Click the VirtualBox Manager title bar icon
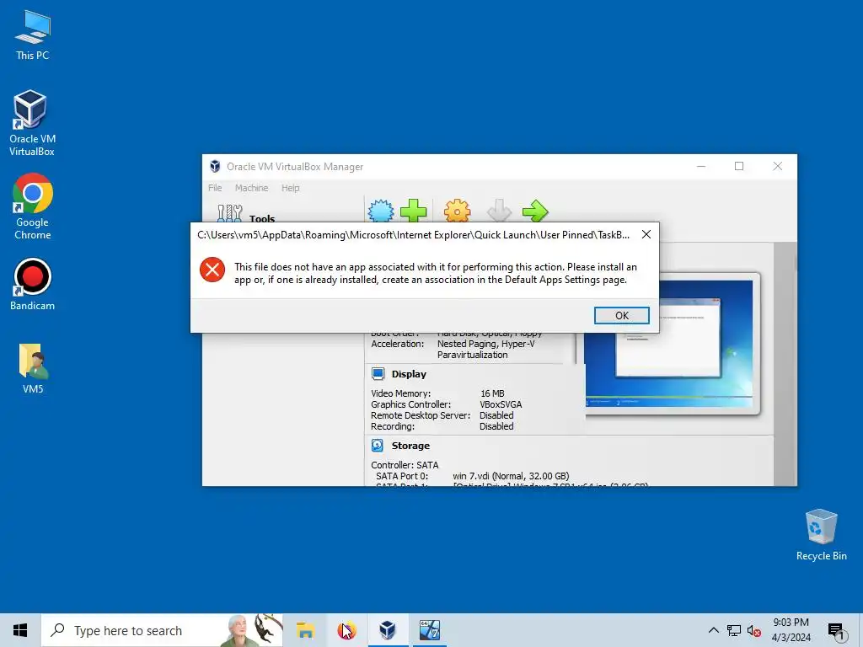This screenshot has width=863, height=647. pyautogui.click(x=215, y=166)
